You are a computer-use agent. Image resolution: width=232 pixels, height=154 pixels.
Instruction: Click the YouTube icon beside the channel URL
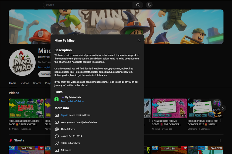click(x=57, y=122)
